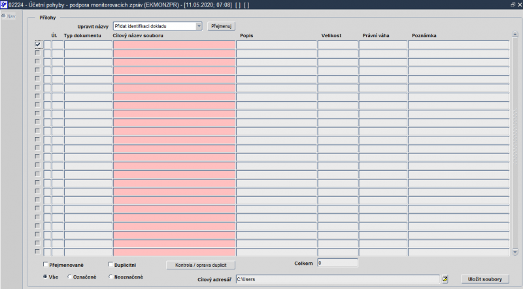
Task: Click the scroll down arrow of the table
Action: [x=515, y=252]
